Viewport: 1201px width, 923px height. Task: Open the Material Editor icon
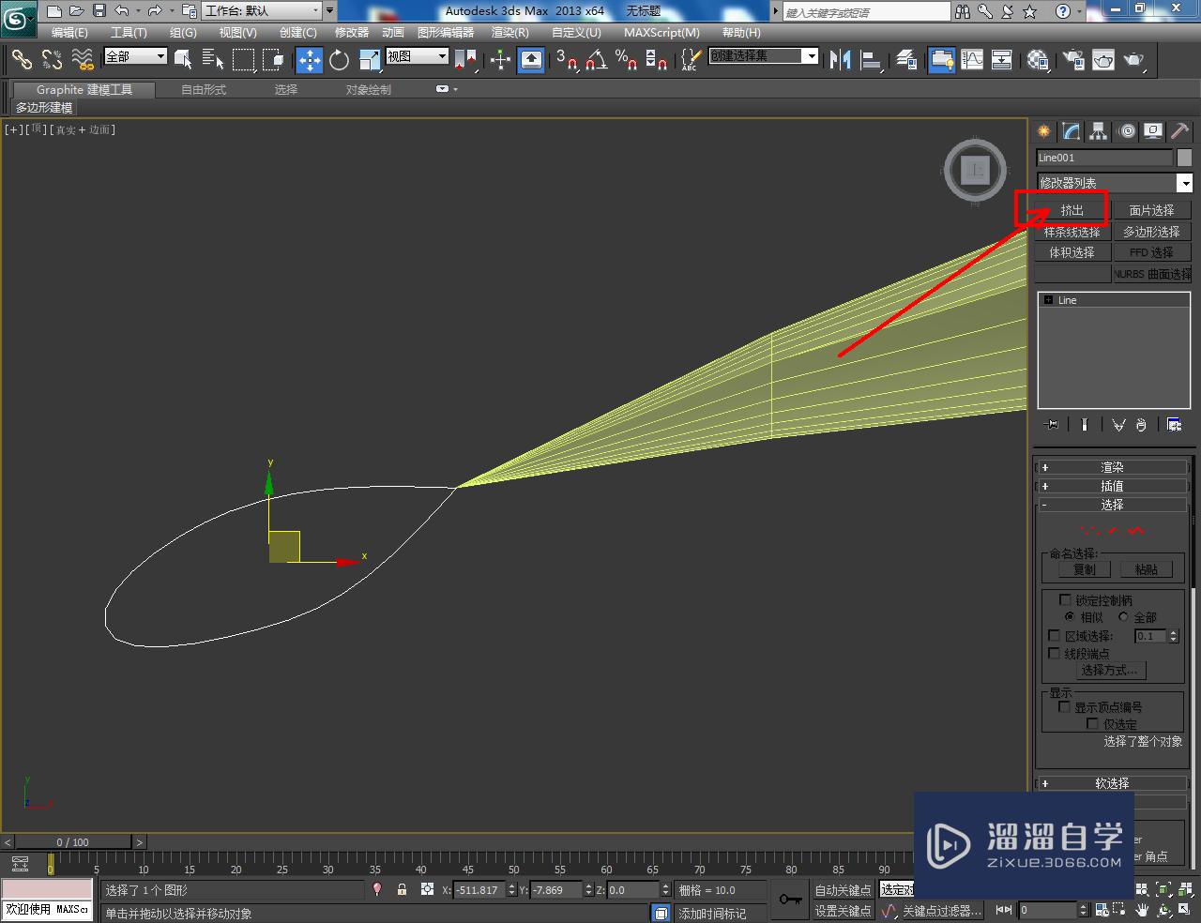1037,60
